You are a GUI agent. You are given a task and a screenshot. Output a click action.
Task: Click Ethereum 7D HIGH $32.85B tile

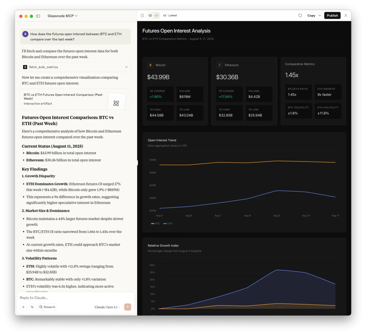pos(229,113)
